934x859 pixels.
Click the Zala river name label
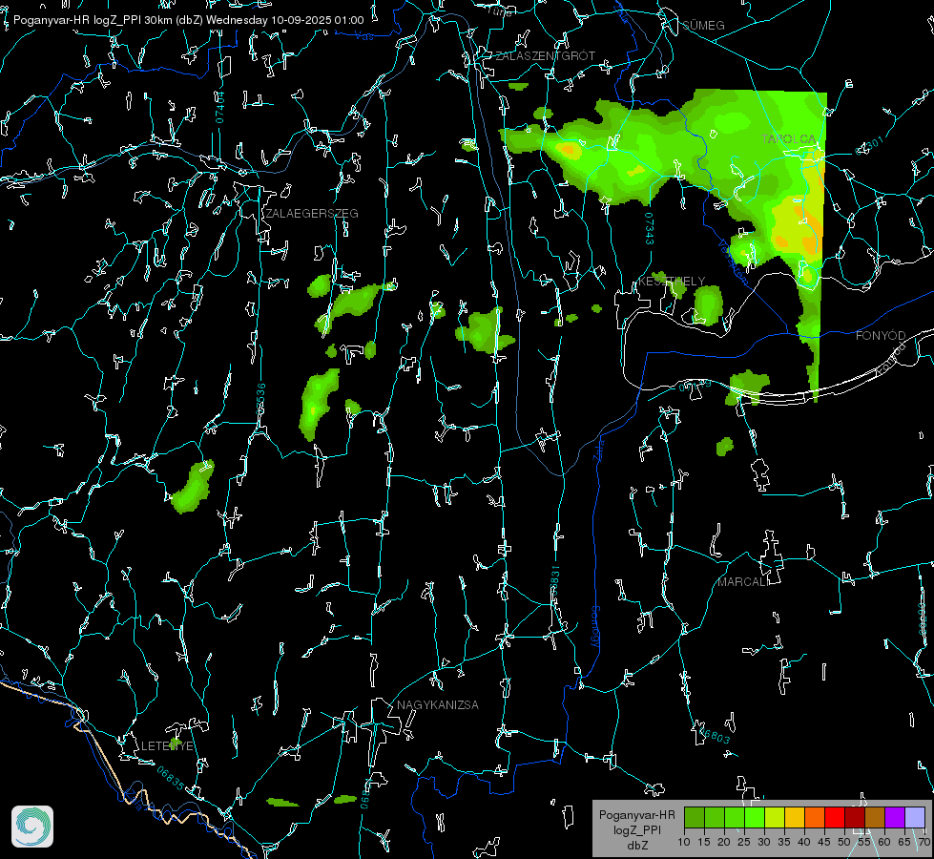pos(598,449)
